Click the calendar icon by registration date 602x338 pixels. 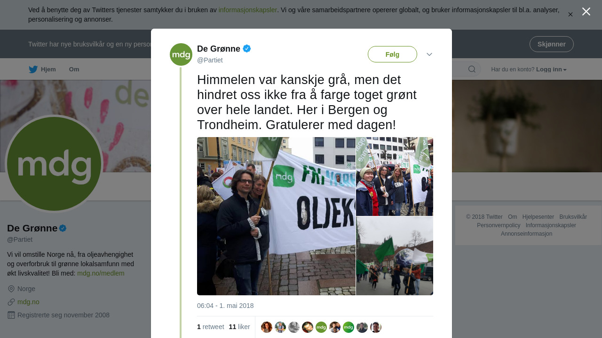point(11,315)
